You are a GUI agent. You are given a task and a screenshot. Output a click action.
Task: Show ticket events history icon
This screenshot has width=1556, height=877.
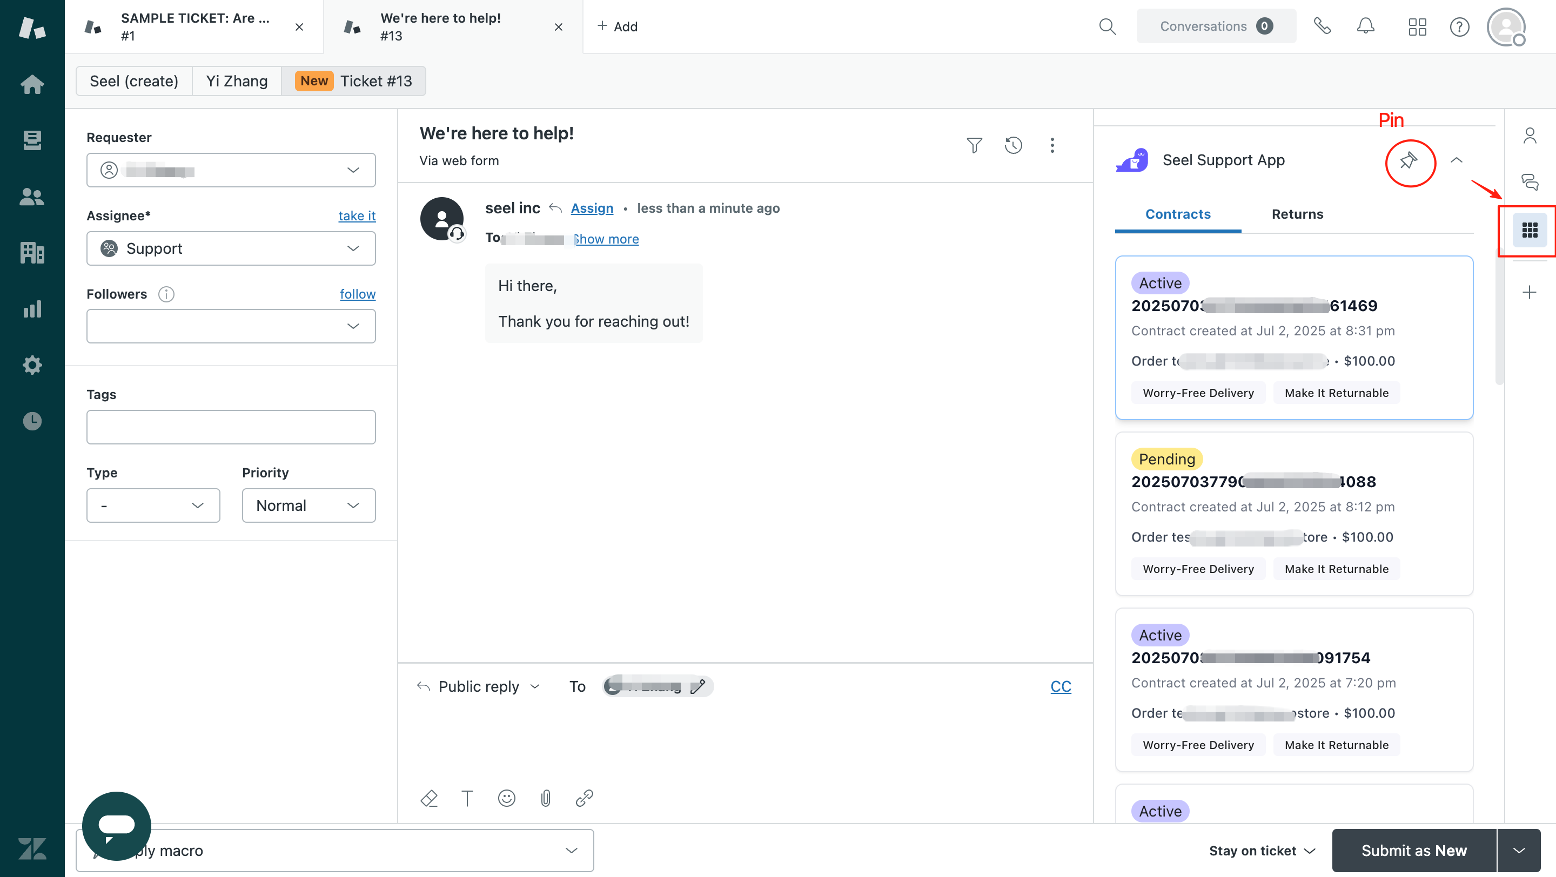tap(1013, 145)
